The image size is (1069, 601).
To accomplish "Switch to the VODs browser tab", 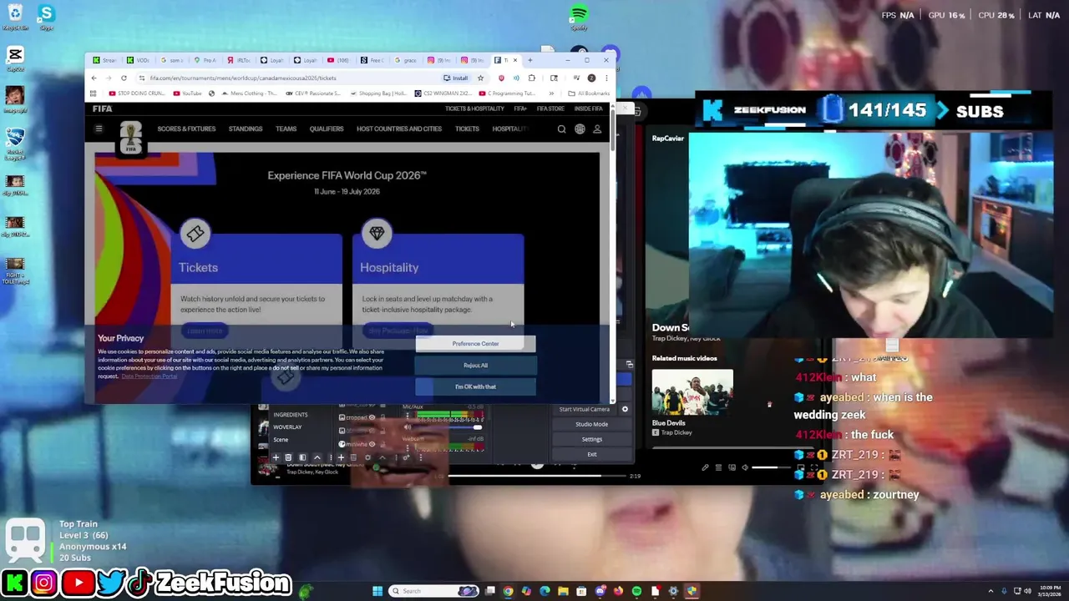I will coord(138,60).
